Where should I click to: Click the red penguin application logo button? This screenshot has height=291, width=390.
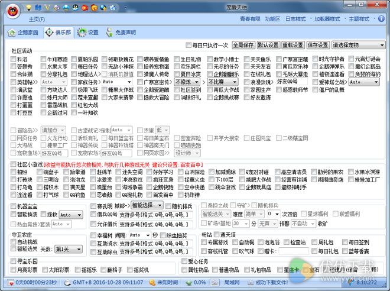click(13, 11)
